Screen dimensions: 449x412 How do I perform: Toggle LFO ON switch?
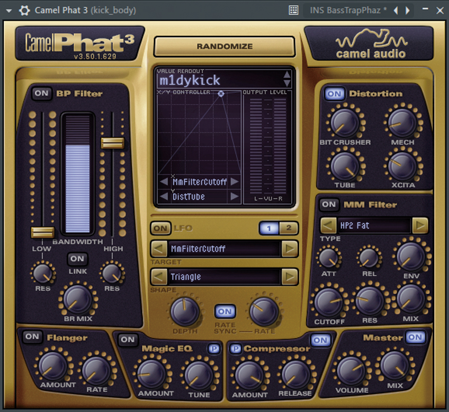pos(160,228)
